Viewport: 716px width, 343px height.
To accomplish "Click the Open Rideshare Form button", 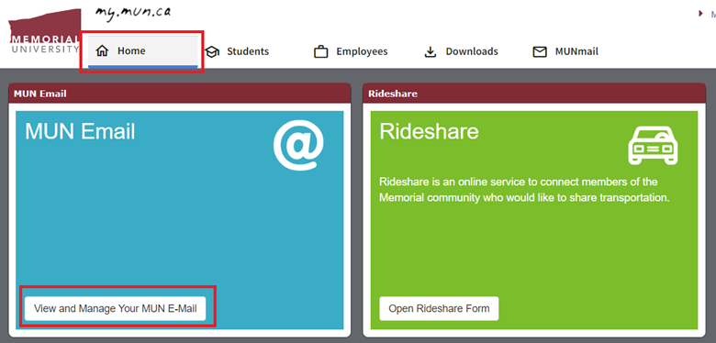I will 439,309.
